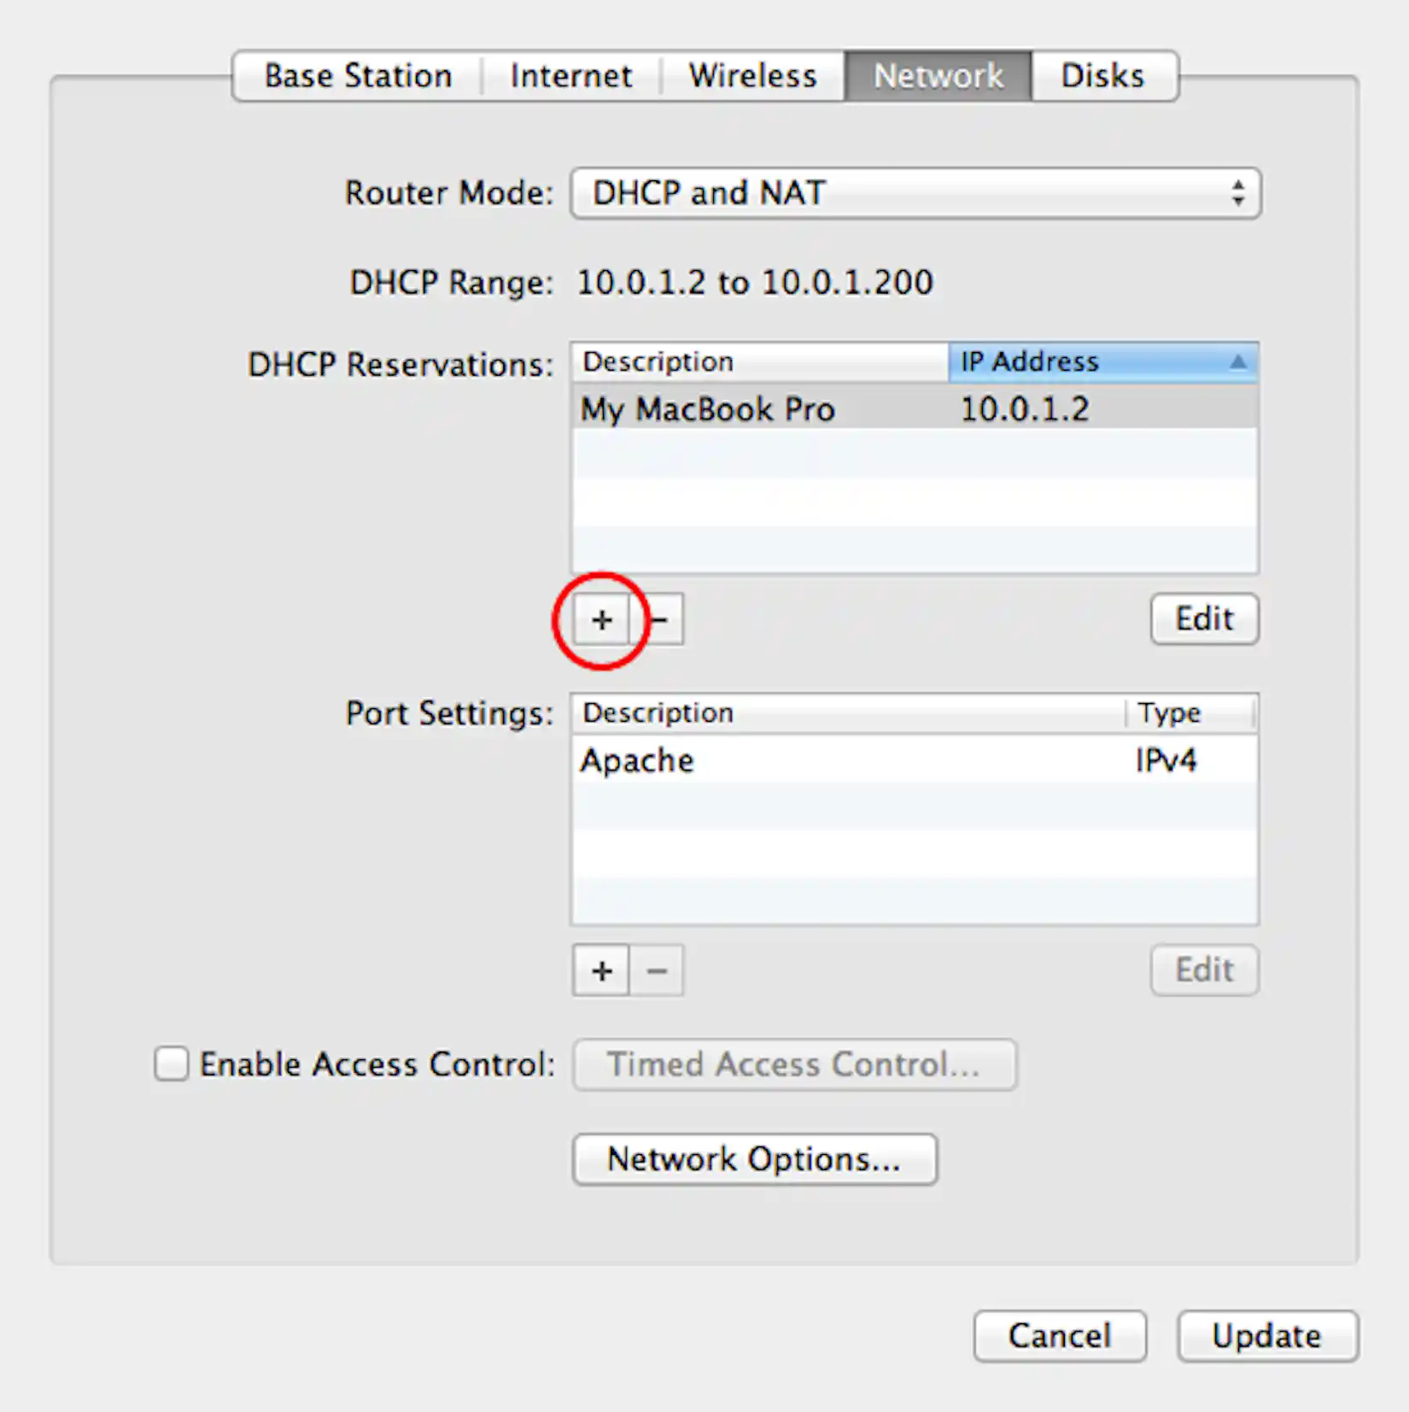Open the Wireless tab
Image resolution: width=1409 pixels, height=1412 pixels.
[752, 75]
